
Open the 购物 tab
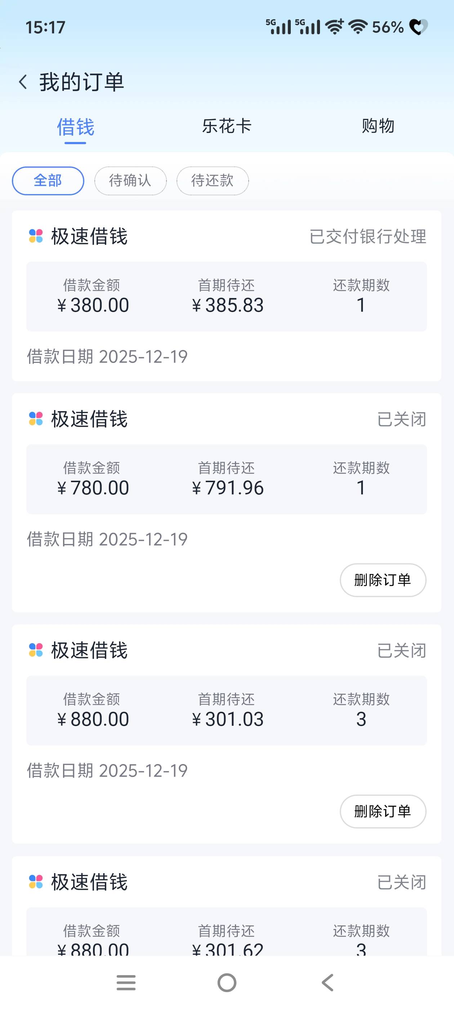pyautogui.click(x=378, y=126)
